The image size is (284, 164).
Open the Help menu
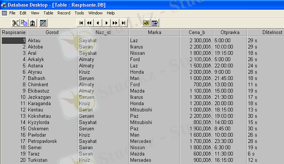click(x=110, y=13)
